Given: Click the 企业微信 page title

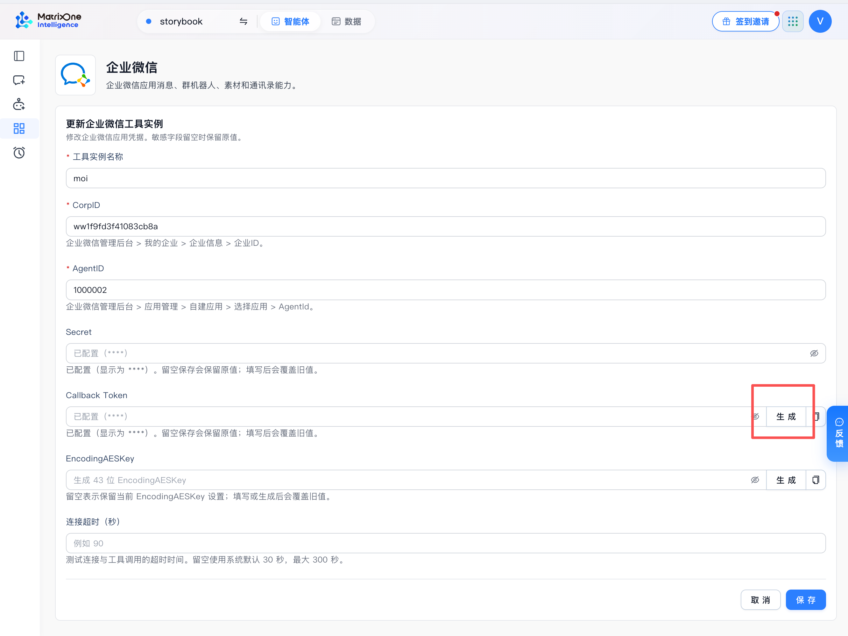Looking at the screenshot, I should point(131,67).
